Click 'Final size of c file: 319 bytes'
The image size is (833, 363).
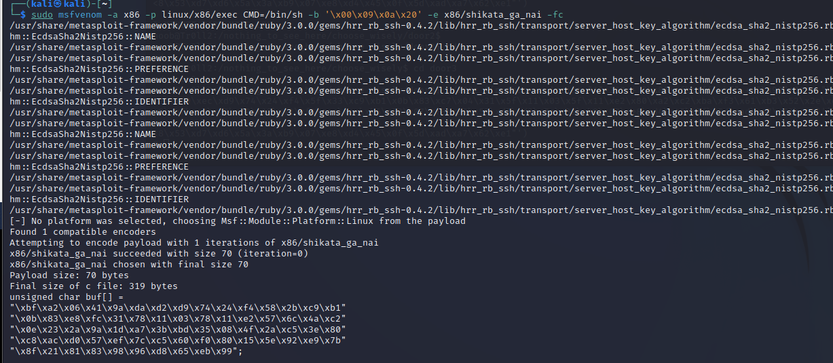coord(94,286)
